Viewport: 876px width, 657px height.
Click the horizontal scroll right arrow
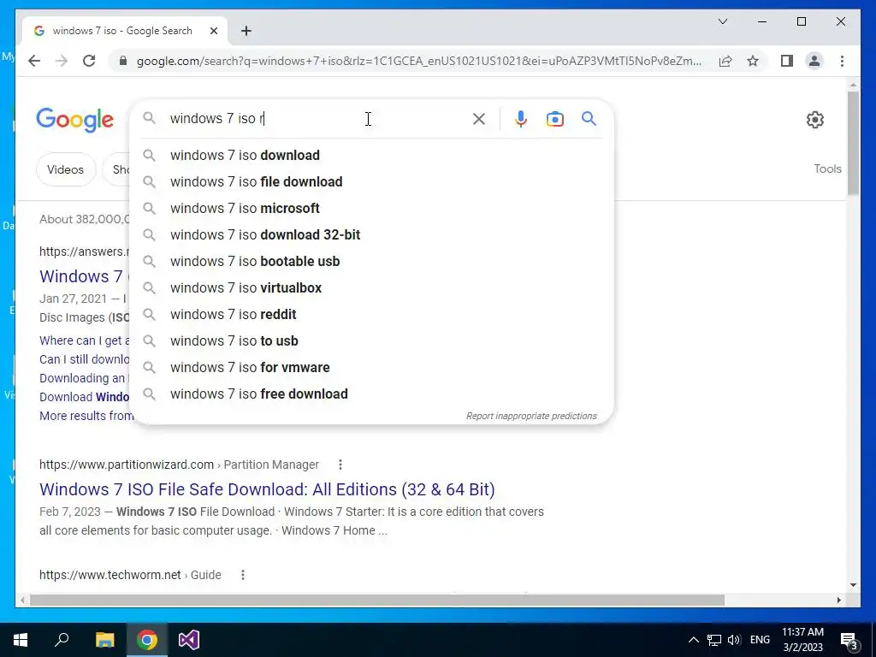pyautogui.click(x=838, y=600)
